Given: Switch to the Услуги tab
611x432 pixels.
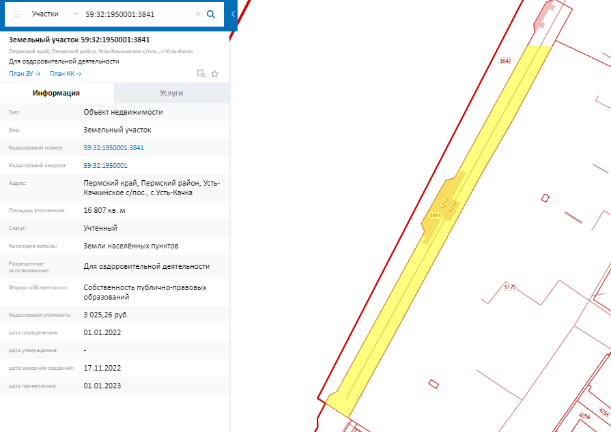Looking at the screenshot, I should click(x=171, y=93).
